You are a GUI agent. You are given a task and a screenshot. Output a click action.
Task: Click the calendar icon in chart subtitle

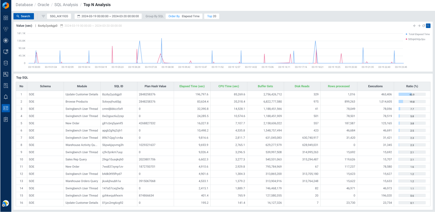point(62,26)
